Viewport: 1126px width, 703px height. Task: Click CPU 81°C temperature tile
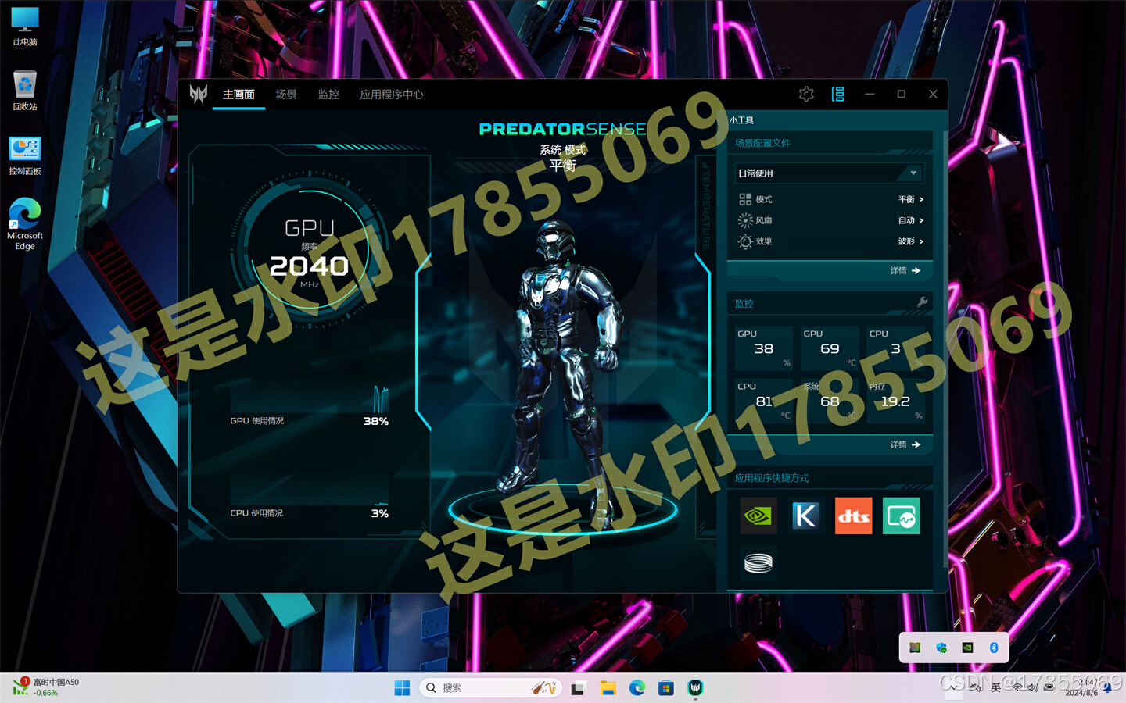(x=764, y=401)
